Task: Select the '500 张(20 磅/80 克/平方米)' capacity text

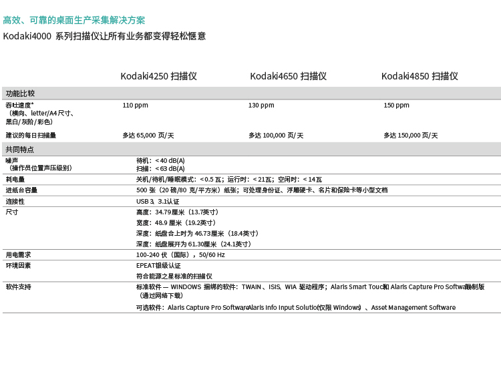Action: pyautogui.click(x=187, y=190)
